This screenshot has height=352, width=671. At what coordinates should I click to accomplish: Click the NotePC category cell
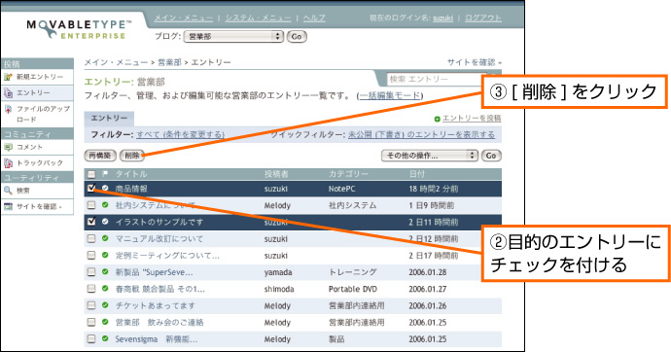pos(342,189)
